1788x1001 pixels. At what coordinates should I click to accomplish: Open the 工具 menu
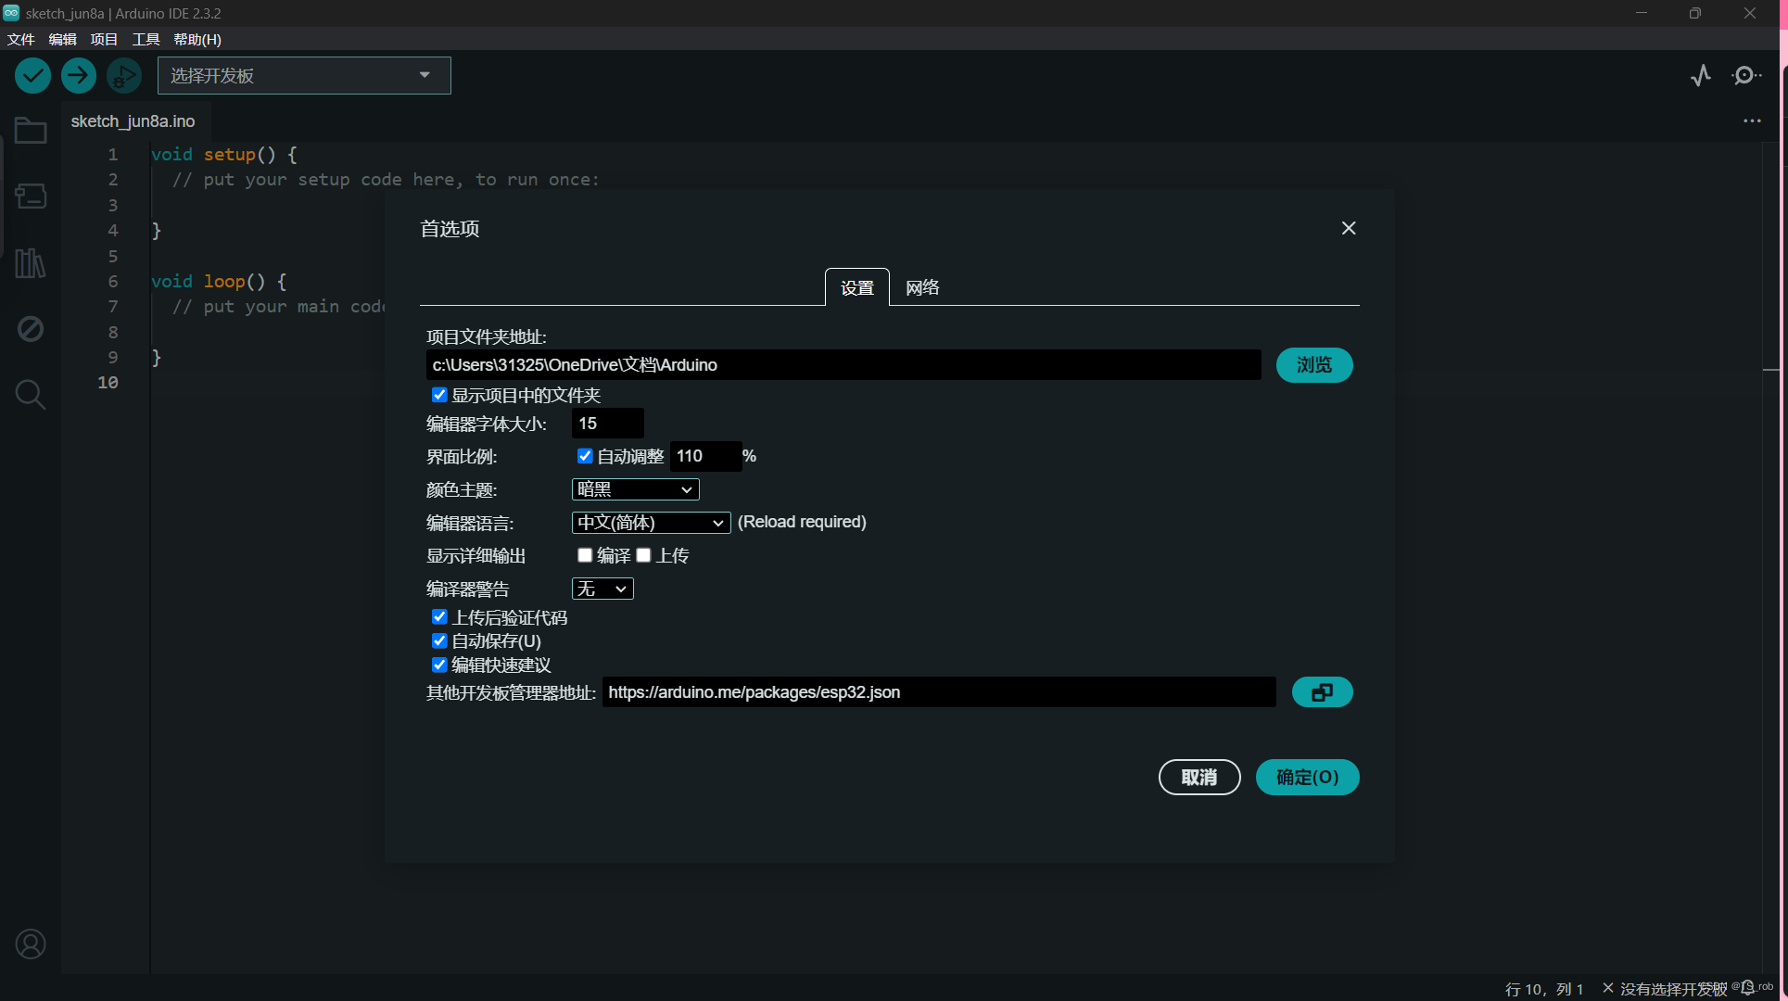146,39
